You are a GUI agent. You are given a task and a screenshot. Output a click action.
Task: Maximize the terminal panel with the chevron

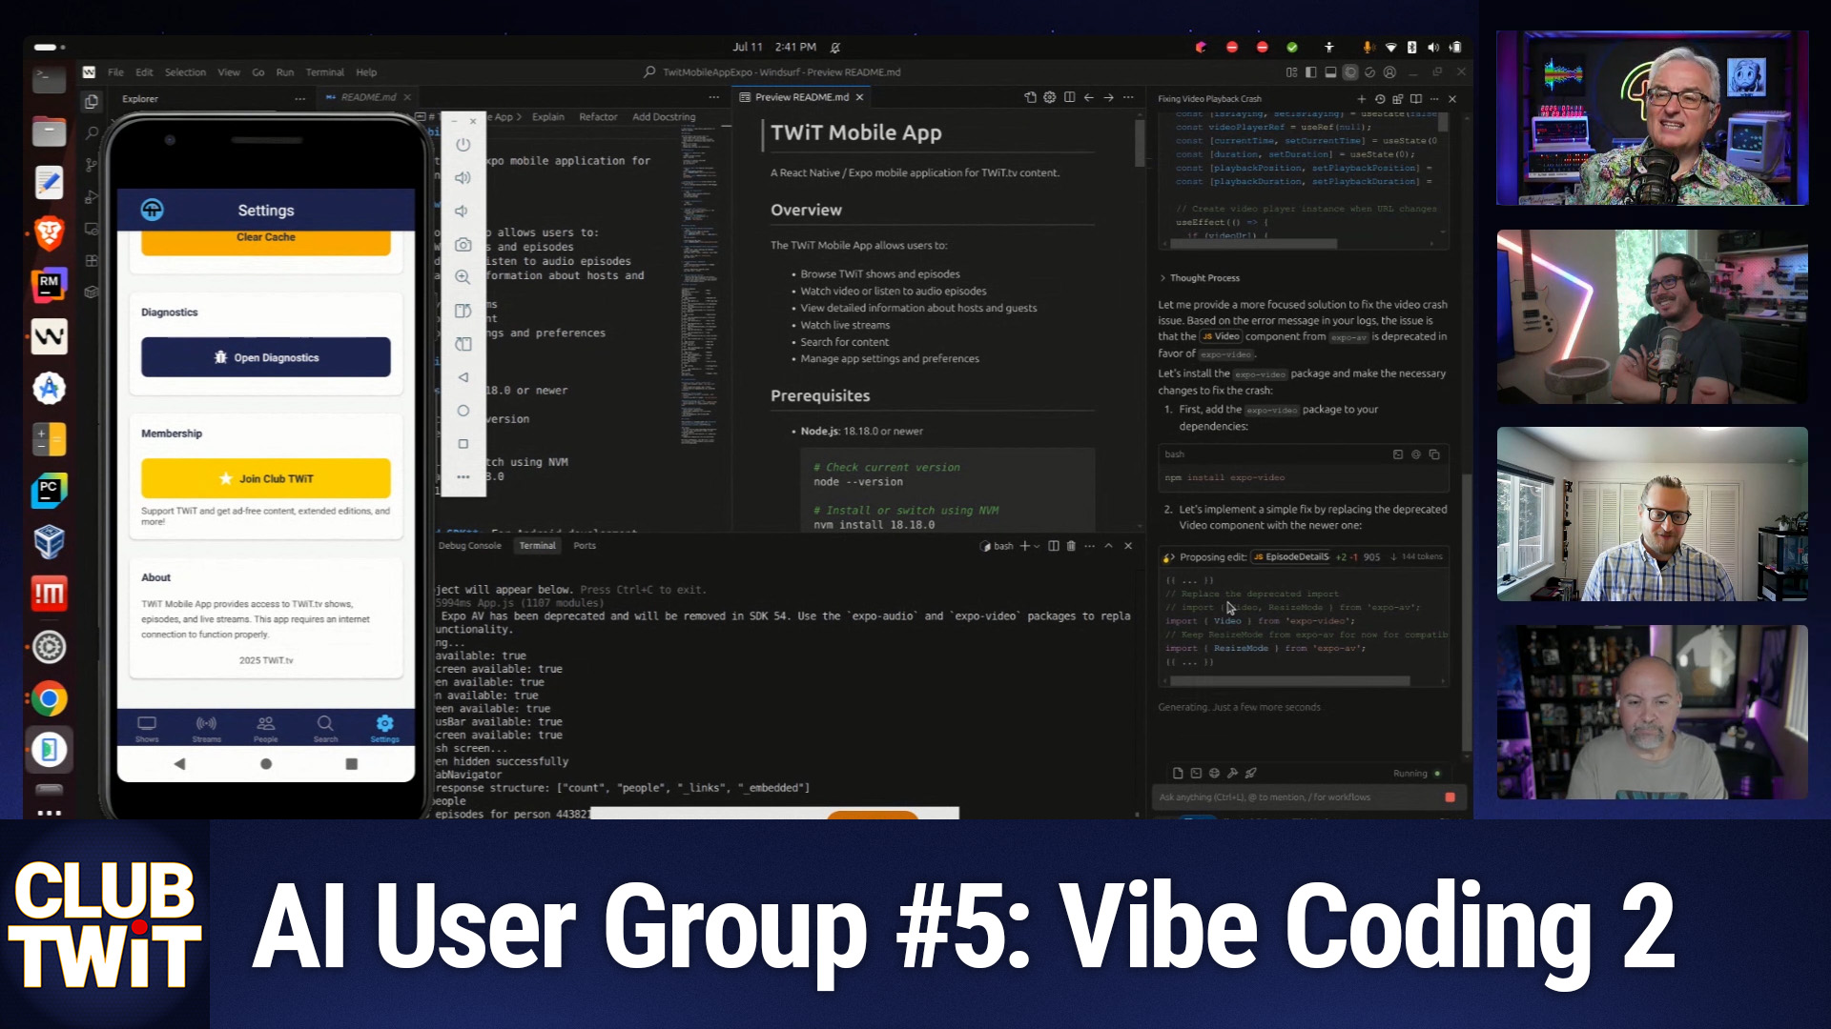(1108, 546)
